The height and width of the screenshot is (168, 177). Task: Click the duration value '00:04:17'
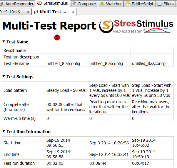[141, 163]
